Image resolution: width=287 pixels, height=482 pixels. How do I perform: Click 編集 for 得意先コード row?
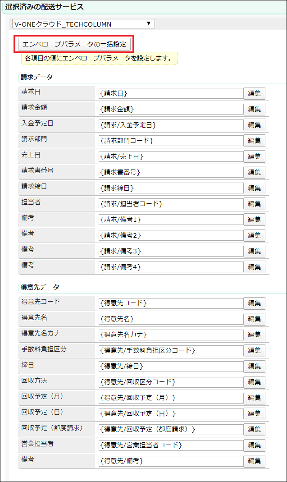[x=255, y=303]
